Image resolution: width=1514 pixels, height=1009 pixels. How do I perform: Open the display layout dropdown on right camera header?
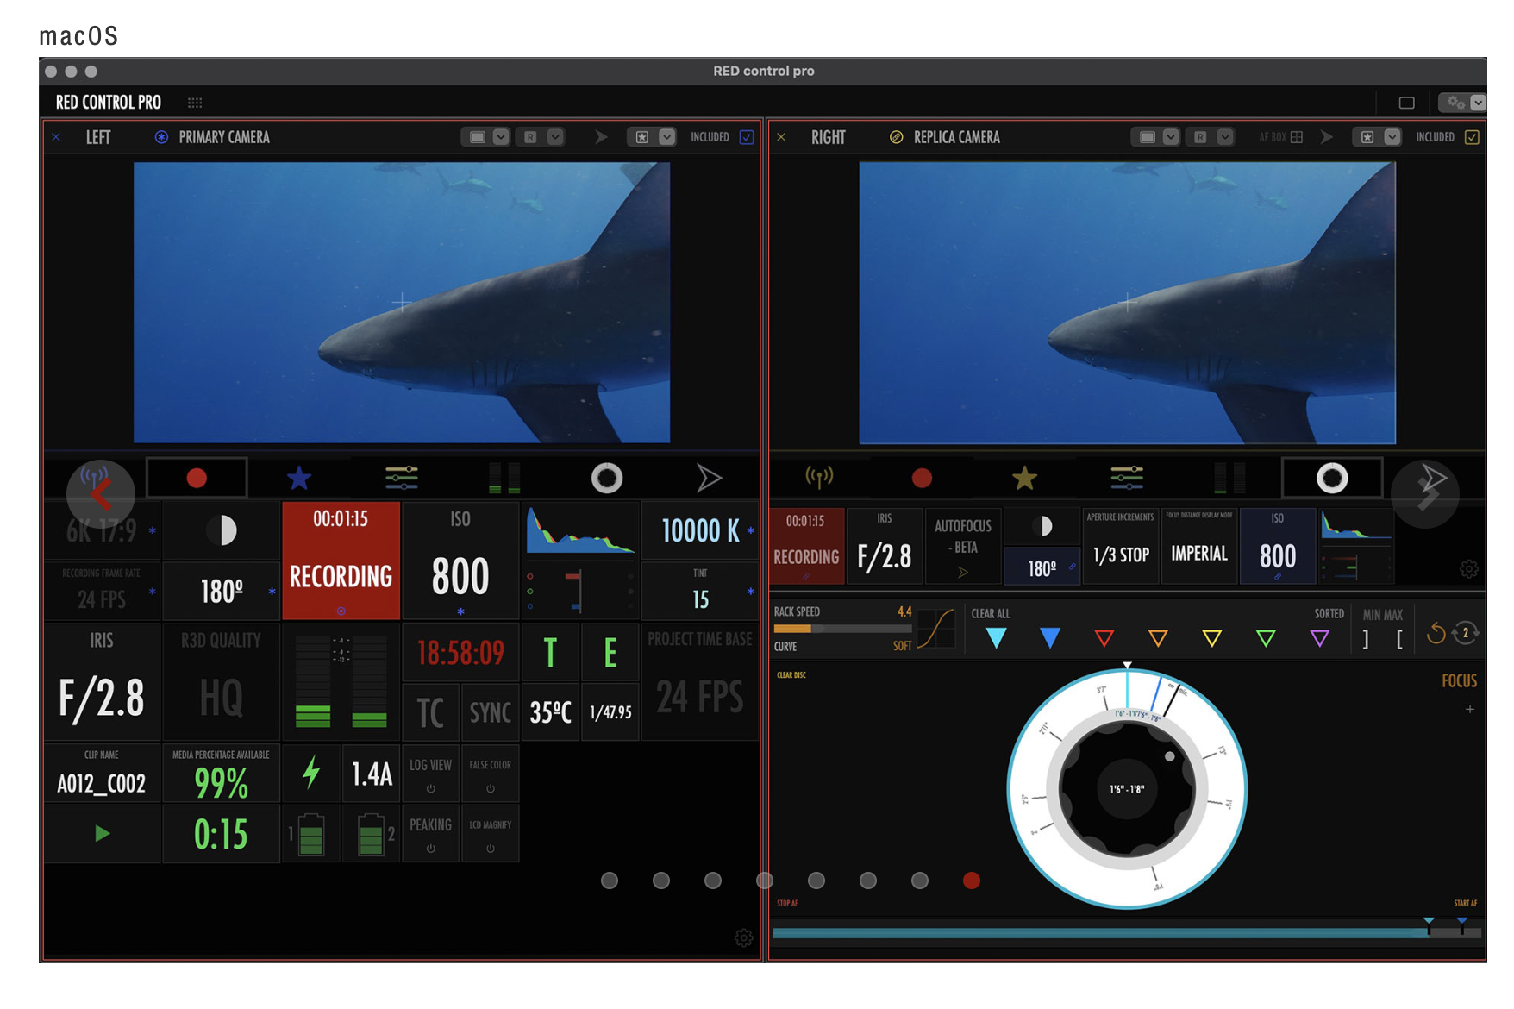pos(1170,137)
